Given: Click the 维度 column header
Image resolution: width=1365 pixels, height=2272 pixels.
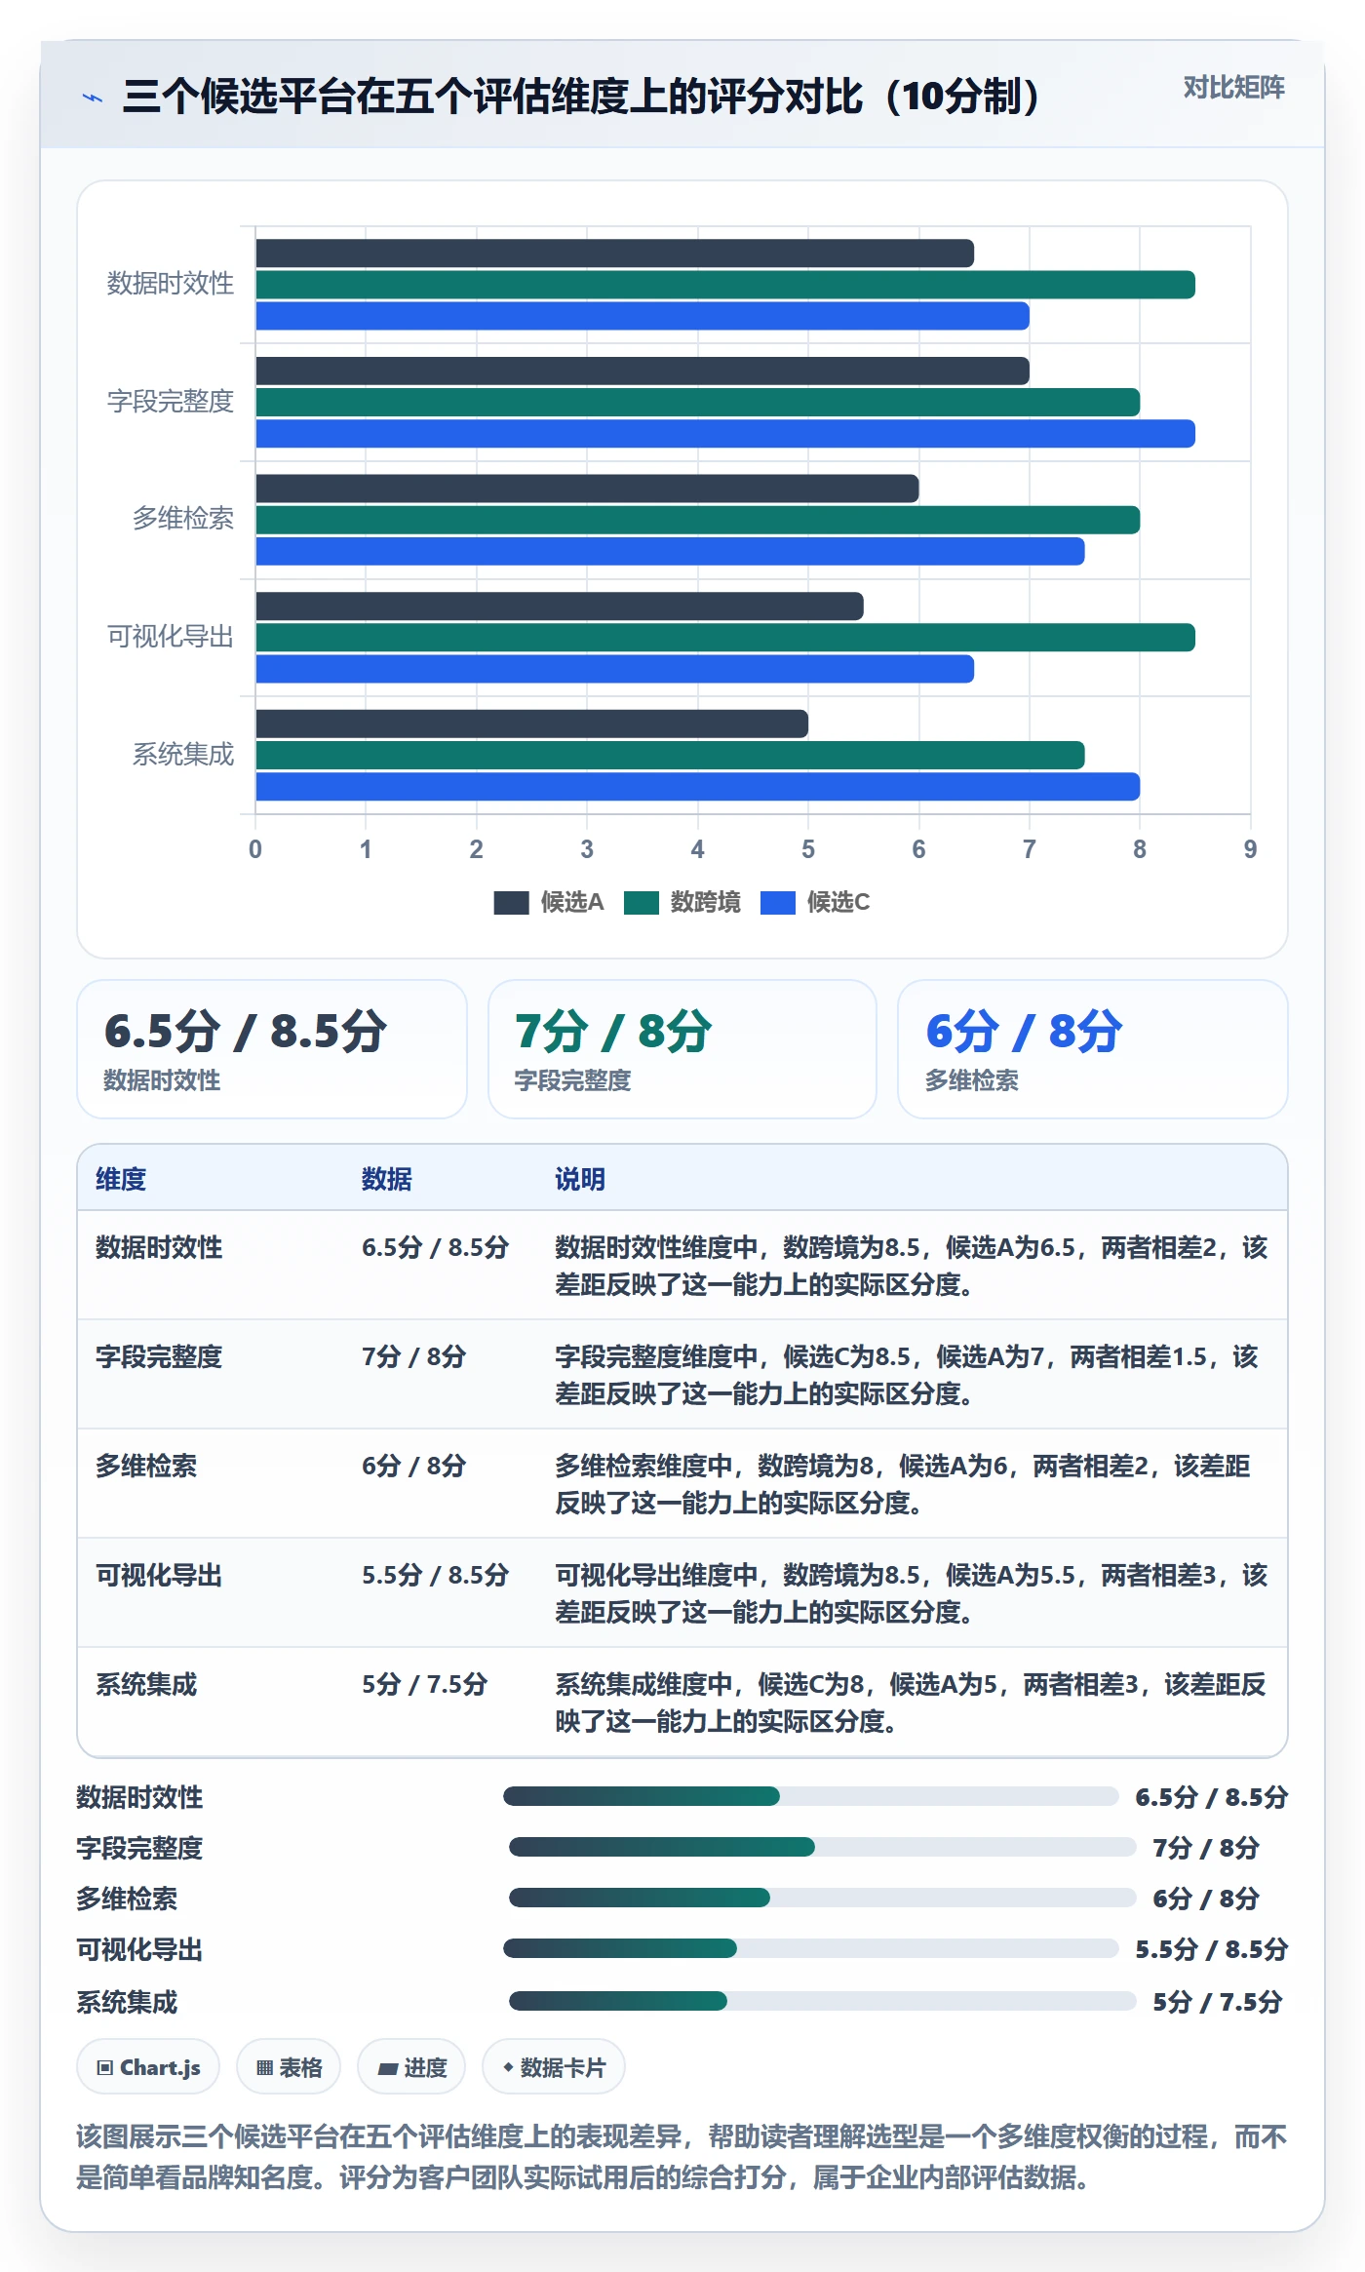Looking at the screenshot, I should pyautogui.click(x=121, y=1179).
